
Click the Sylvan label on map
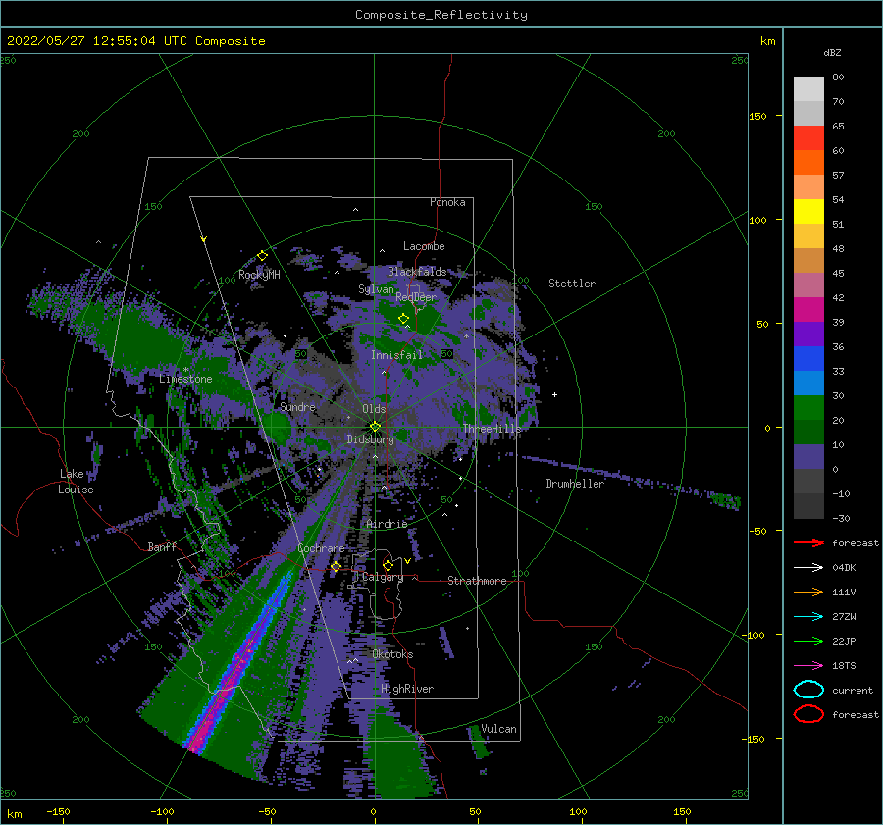(x=376, y=289)
